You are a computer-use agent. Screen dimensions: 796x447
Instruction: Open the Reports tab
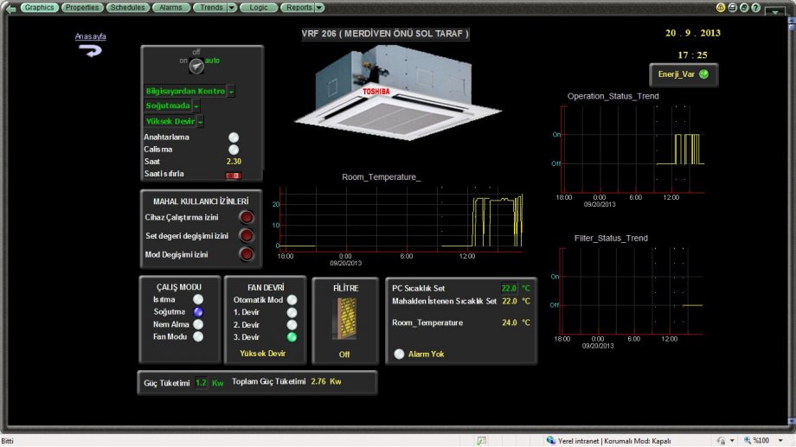298,8
